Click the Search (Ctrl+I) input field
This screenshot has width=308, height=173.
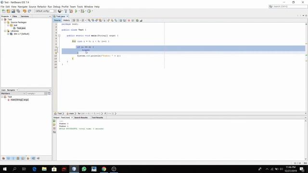point(288,7)
